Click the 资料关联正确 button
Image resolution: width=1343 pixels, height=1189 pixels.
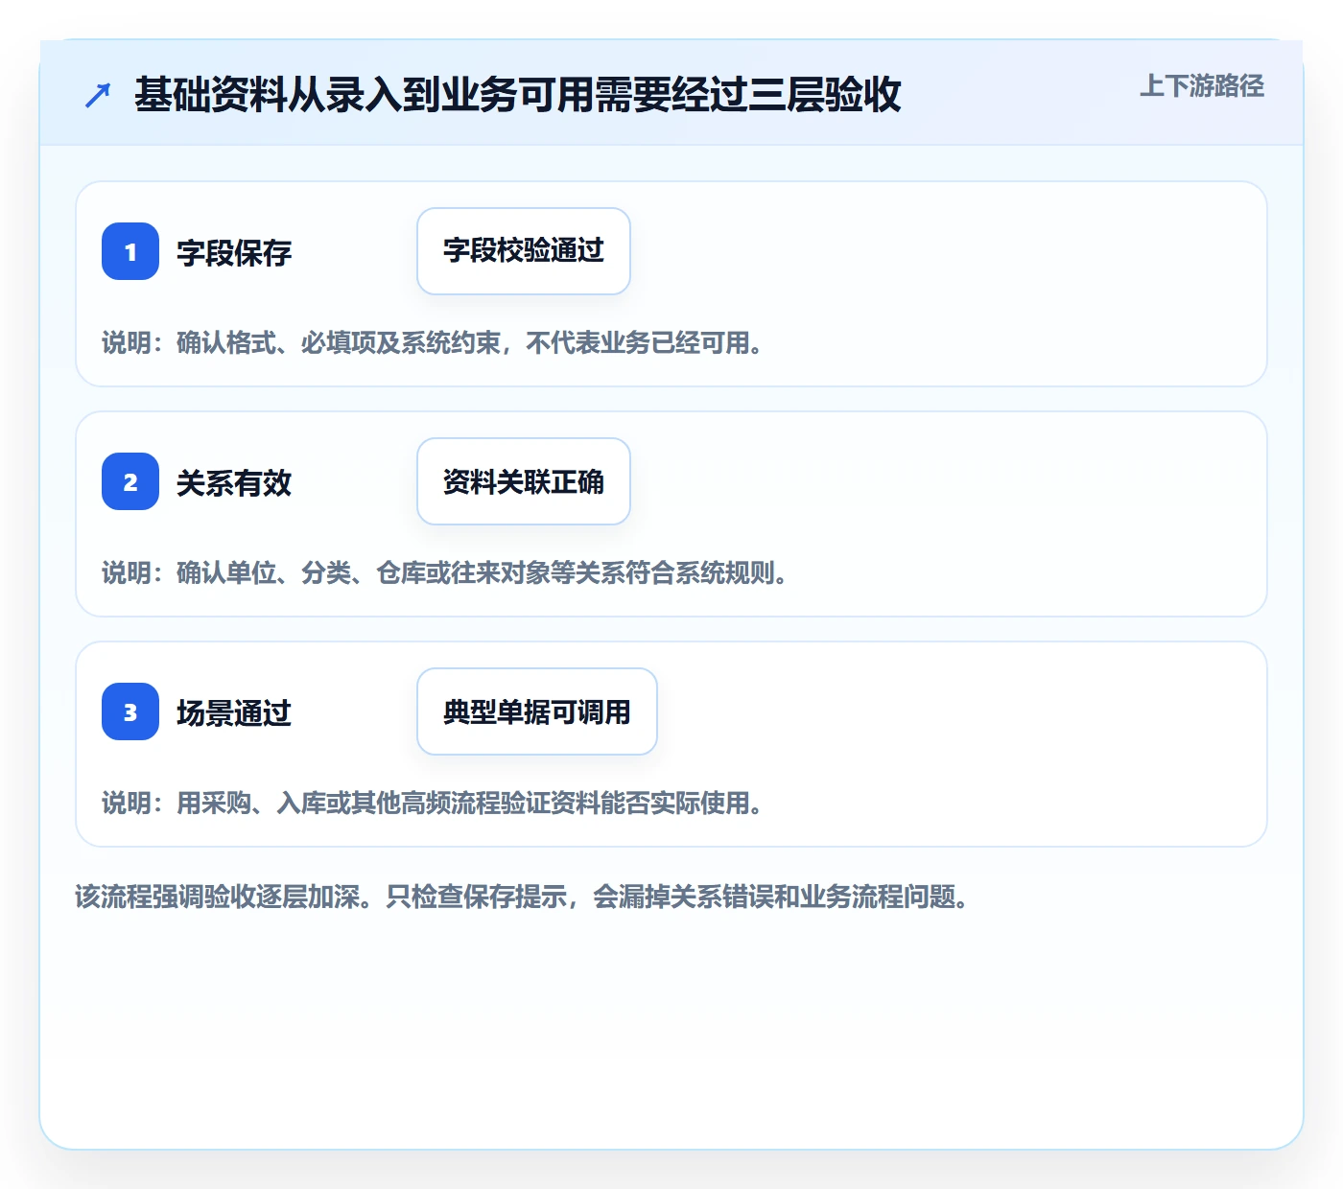point(524,481)
